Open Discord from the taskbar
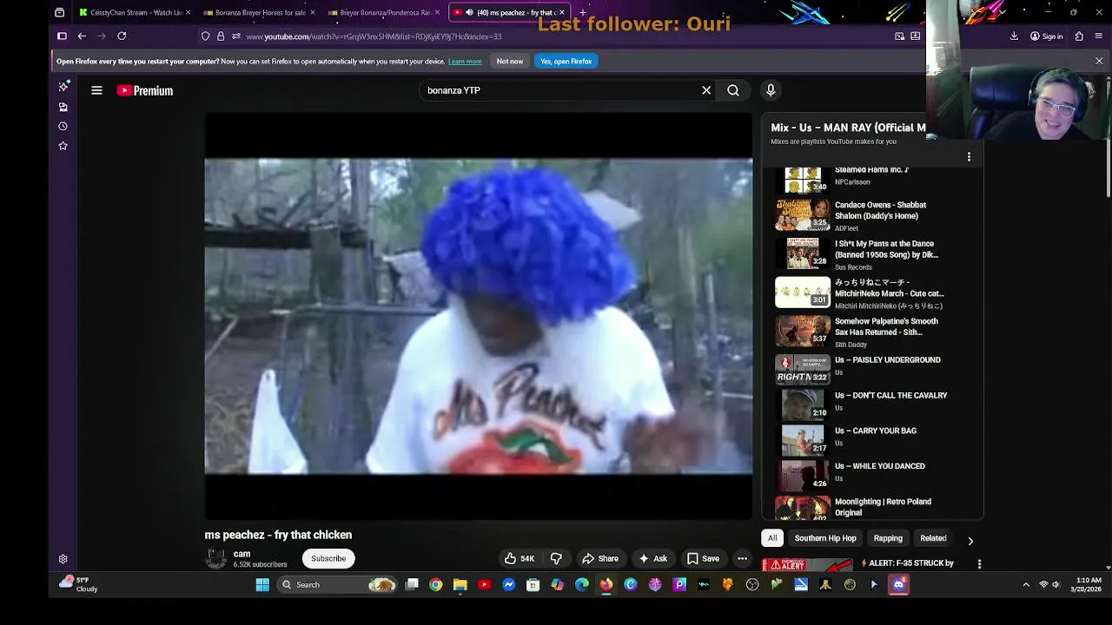Image resolution: width=1112 pixels, height=625 pixels. [898, 584]
